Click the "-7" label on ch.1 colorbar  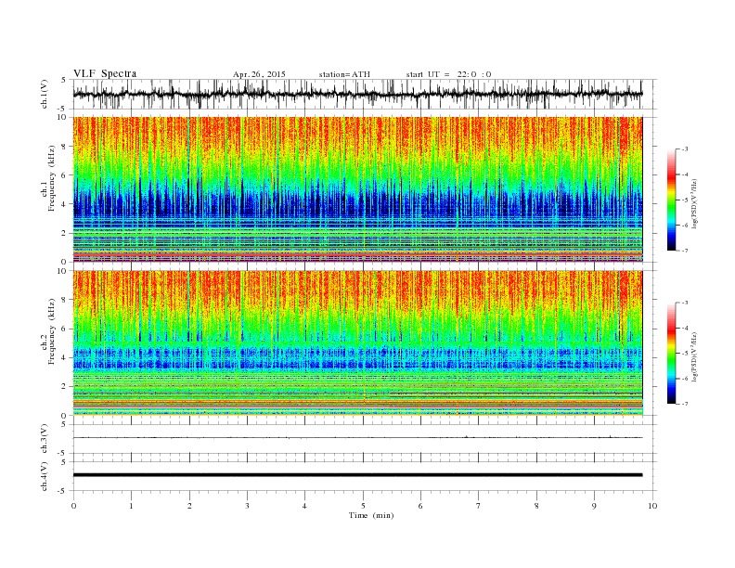point(684,251)
